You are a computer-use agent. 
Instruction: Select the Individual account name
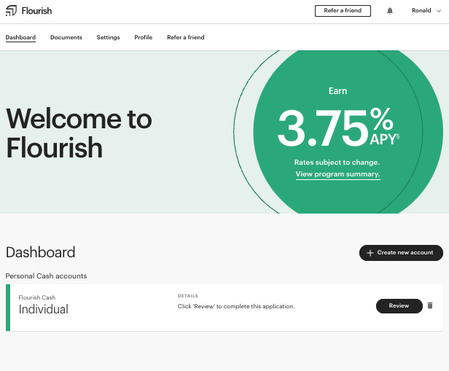tap(44, 310)
